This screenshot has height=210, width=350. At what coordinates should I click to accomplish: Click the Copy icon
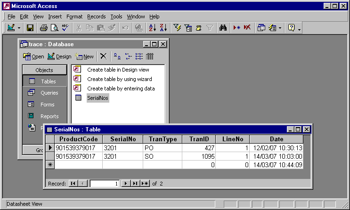pos(90,28)
